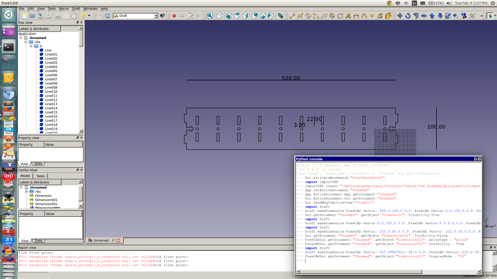
Task: Open the Draft menu
Action: [76, 9]
